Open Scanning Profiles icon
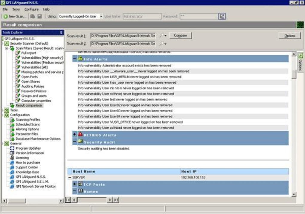The height and width of the screenshot is (214, 305). point(12,120)
